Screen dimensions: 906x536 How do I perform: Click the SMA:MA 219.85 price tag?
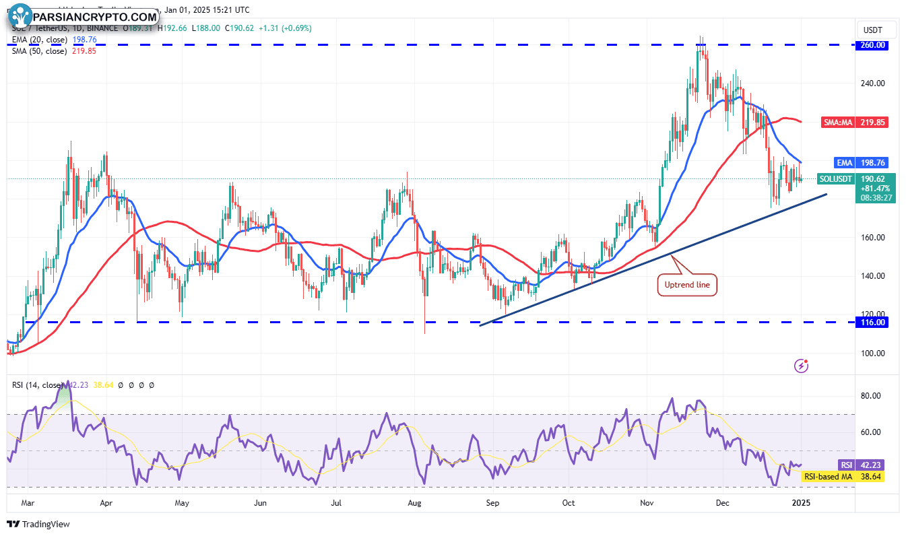click(855, 123)
